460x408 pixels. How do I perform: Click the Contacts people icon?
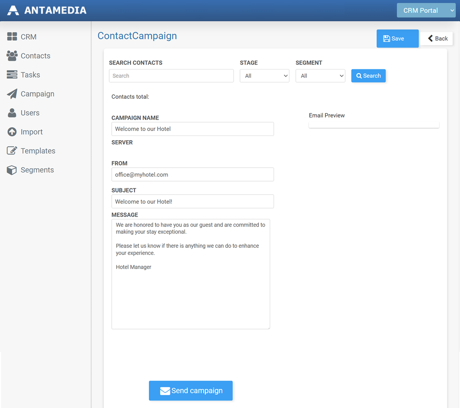pos(12,56)
